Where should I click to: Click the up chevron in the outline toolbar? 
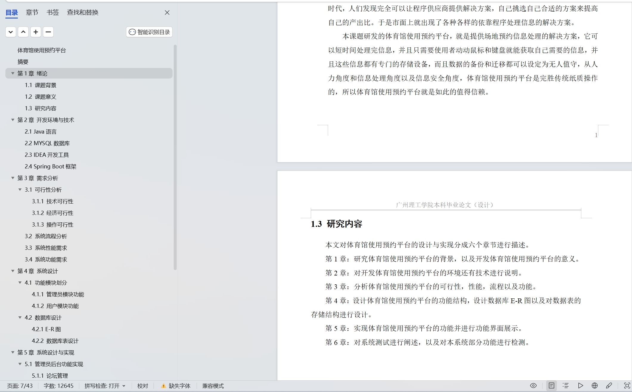pyautogui.click(x=23, y=32)
